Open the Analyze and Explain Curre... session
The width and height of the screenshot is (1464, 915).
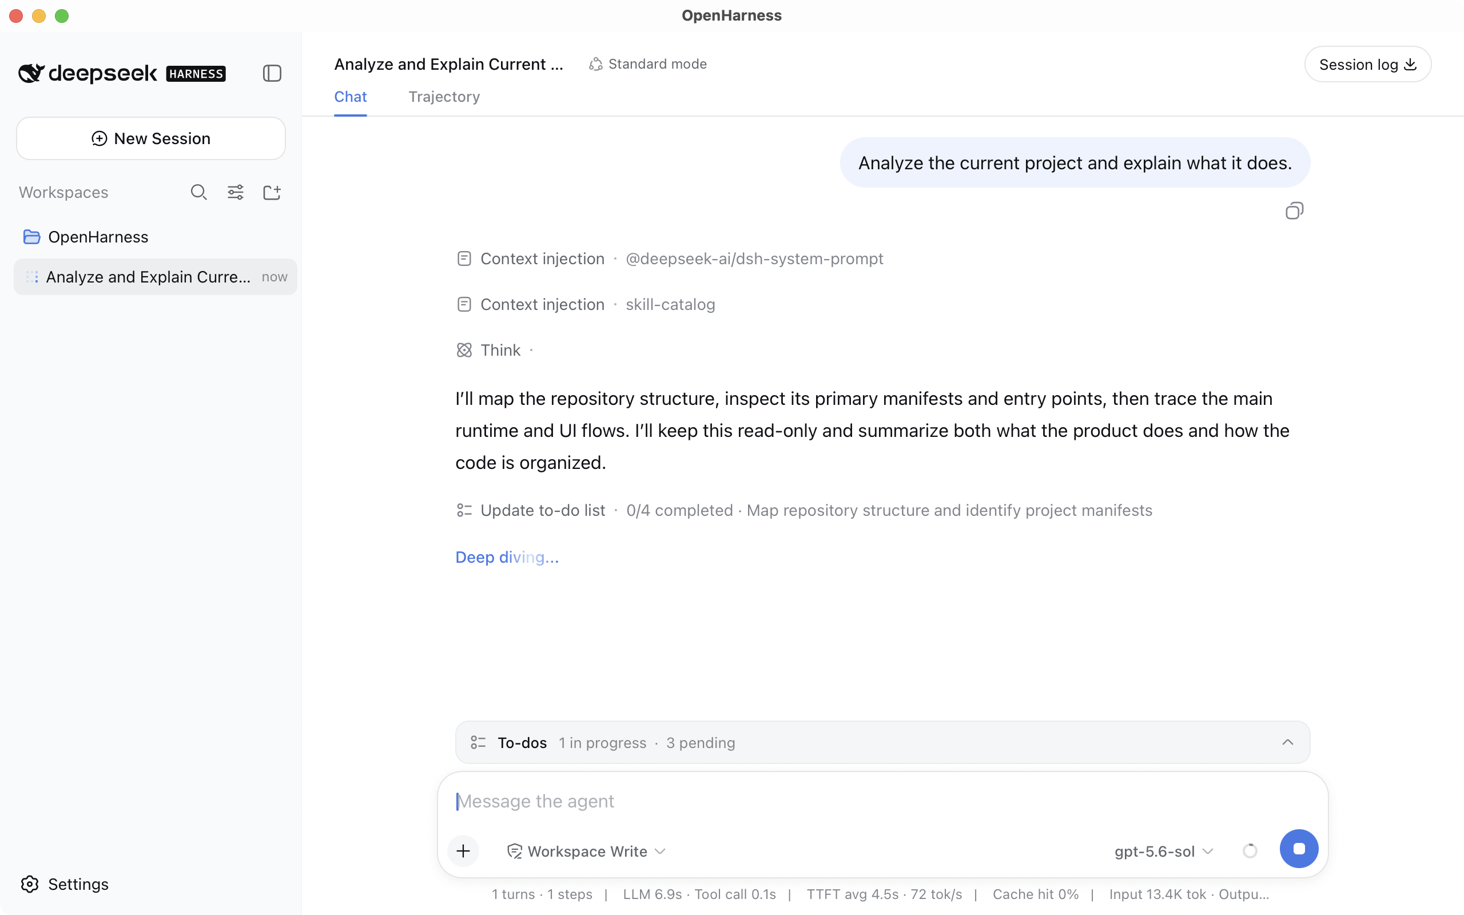click(156, 277)
